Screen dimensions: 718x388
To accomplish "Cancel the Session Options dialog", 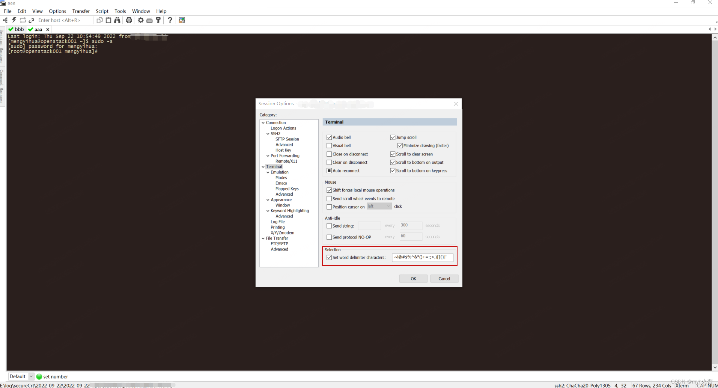I will pos(444,278).
